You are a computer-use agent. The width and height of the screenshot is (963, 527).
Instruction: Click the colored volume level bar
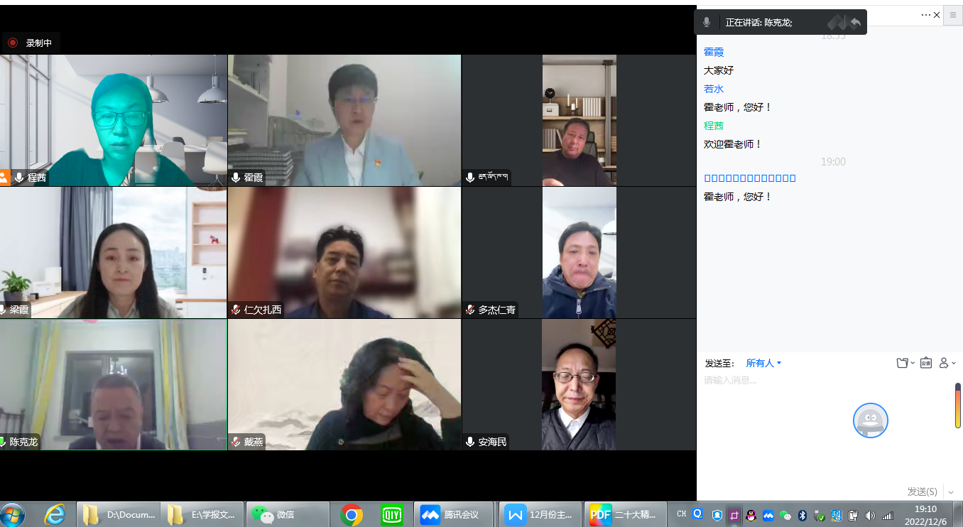pyautogui.click(x=957, y=406)
